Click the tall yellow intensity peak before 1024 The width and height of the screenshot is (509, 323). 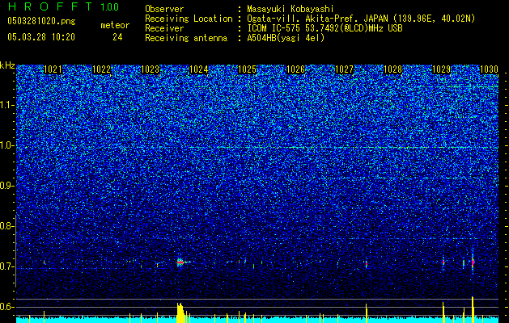click(180, 313)
